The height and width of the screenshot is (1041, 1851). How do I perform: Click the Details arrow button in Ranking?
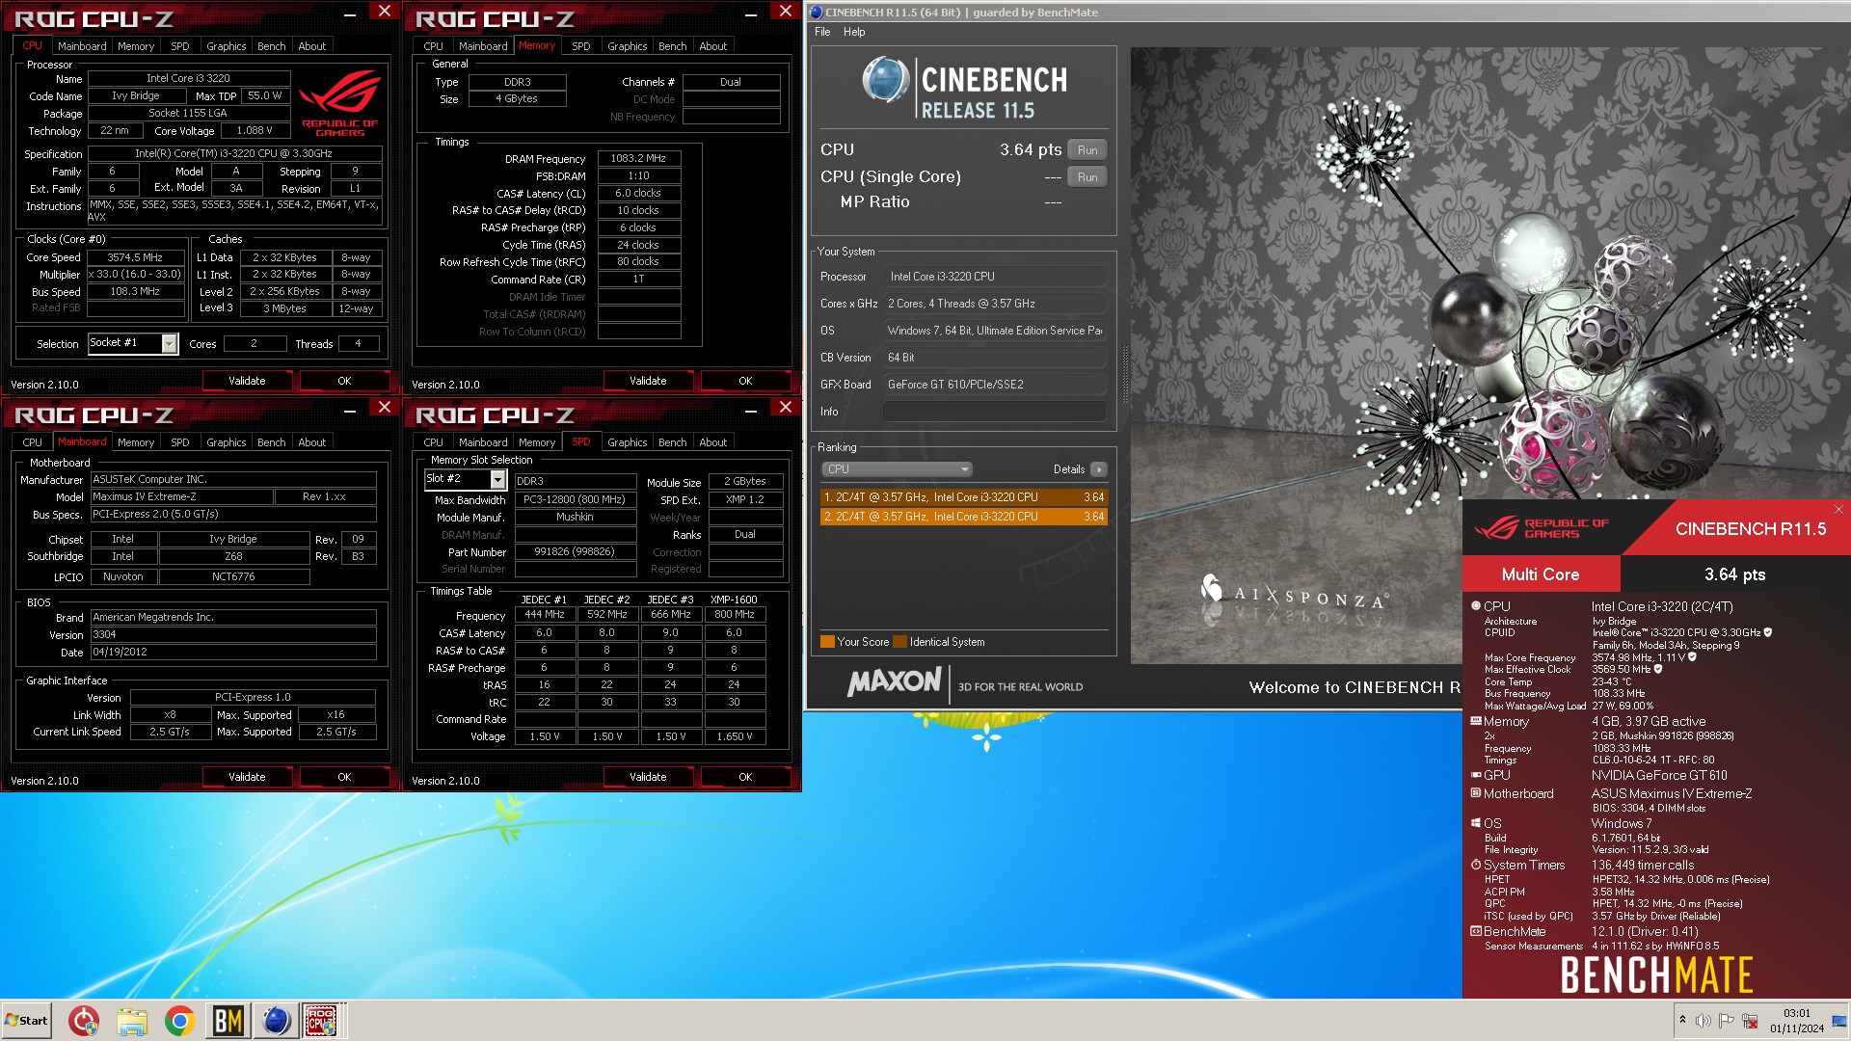point(1099,469)
